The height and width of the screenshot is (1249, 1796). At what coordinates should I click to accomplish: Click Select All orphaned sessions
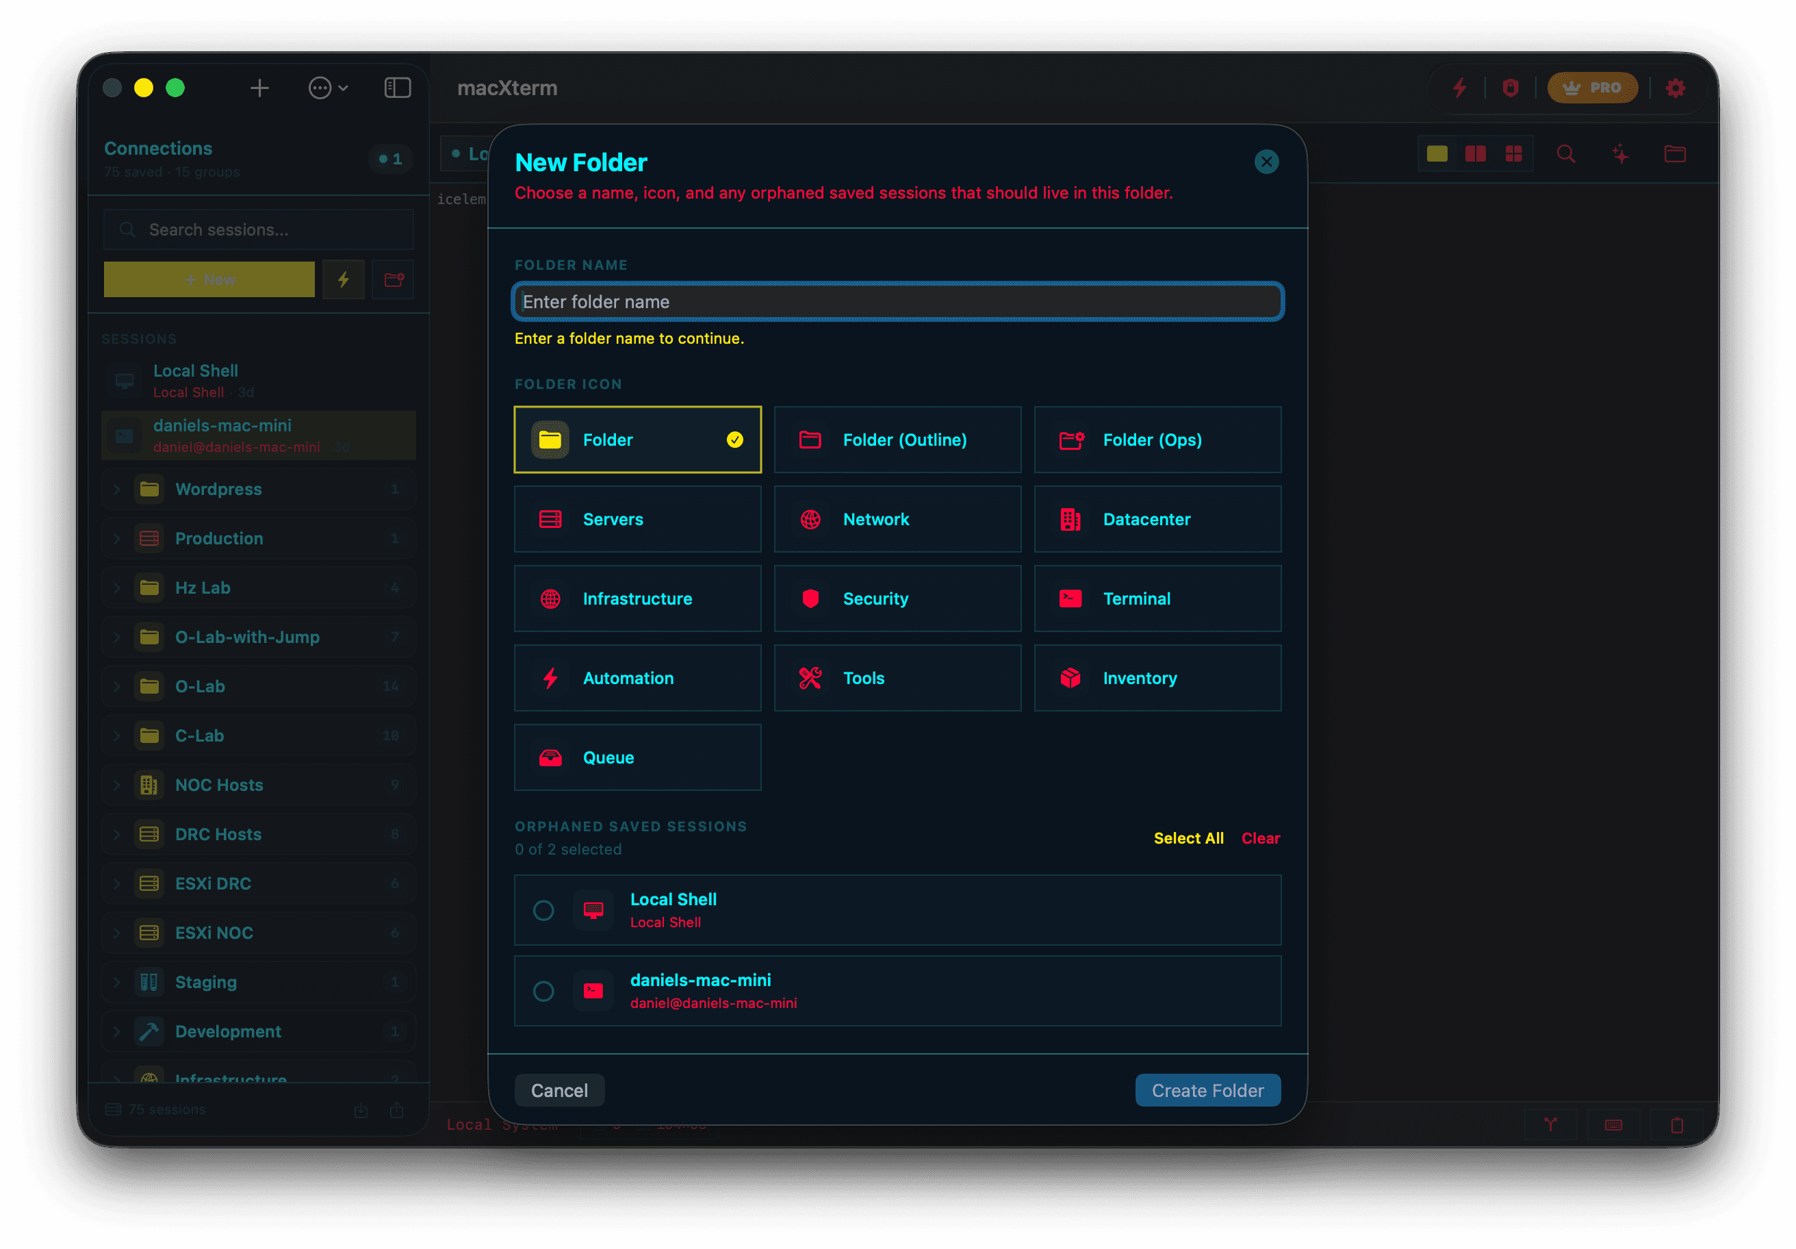(x=1188, y=838)
